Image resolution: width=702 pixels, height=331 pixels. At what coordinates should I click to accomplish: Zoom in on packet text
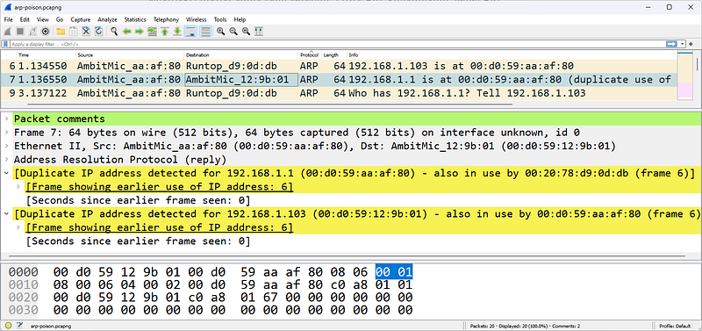tap(220, 32)
